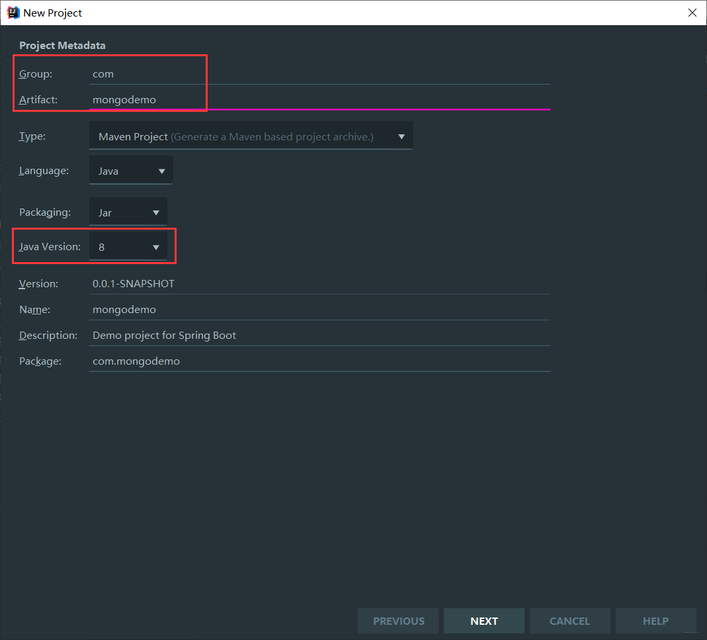707x640 pixels.
Task: Focus the Artifact input field
Action: pyautogui.click(x=319, y=100)
